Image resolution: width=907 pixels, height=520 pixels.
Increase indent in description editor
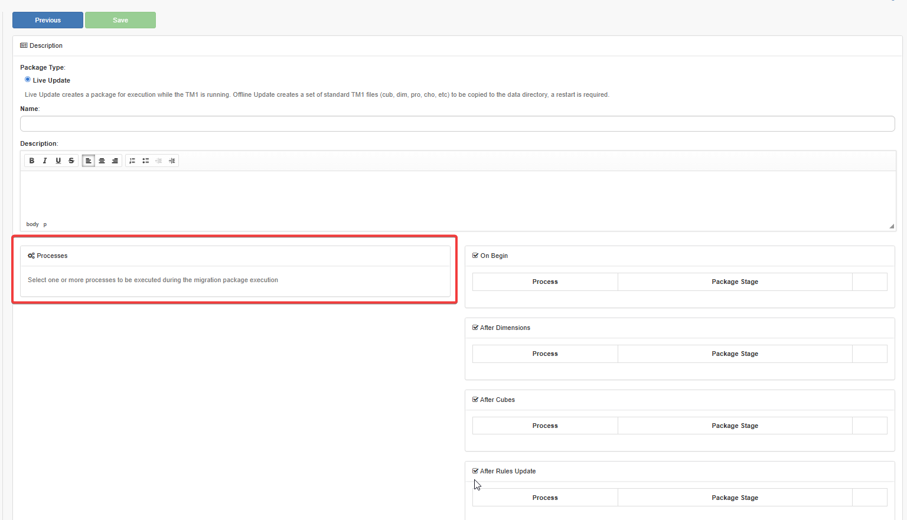click(172, 161)
